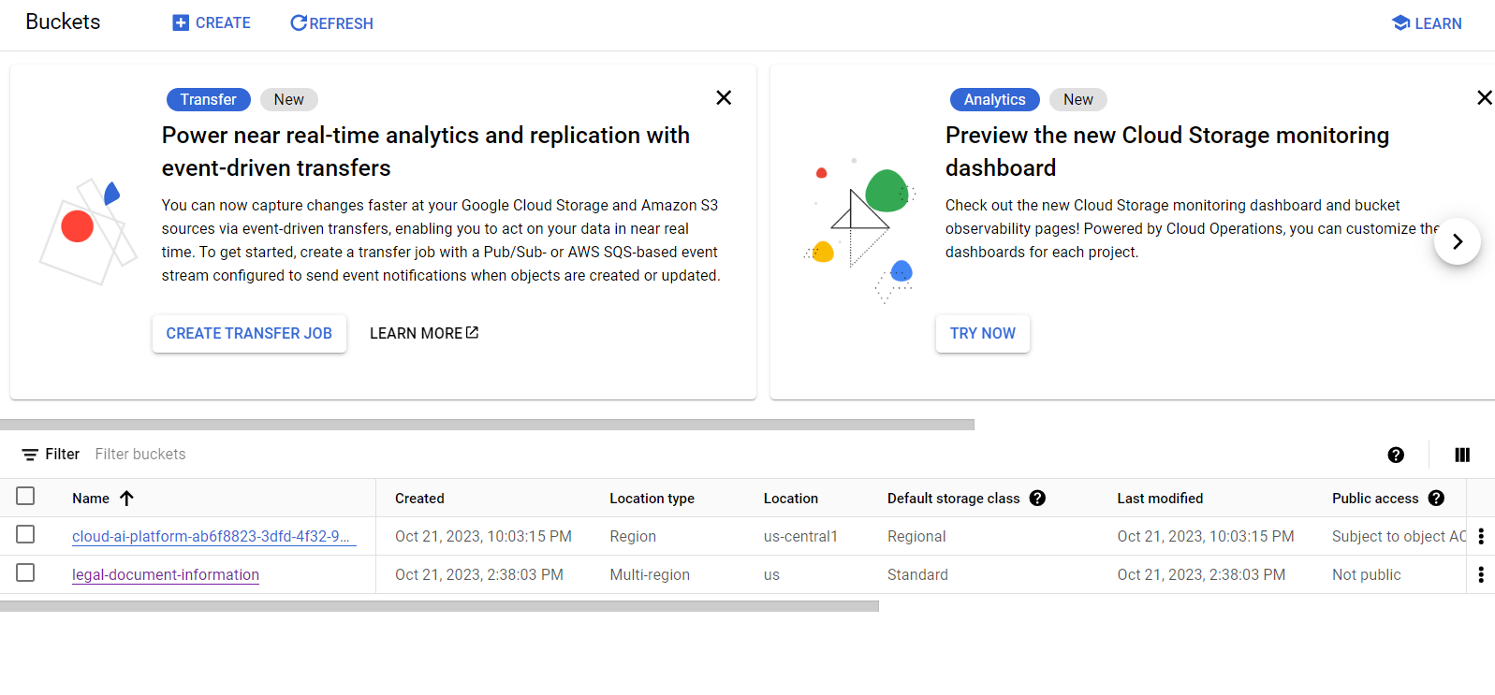Check the cloud-ai-platform bucket row
The image size is (1495, 695).
point(25,535)
